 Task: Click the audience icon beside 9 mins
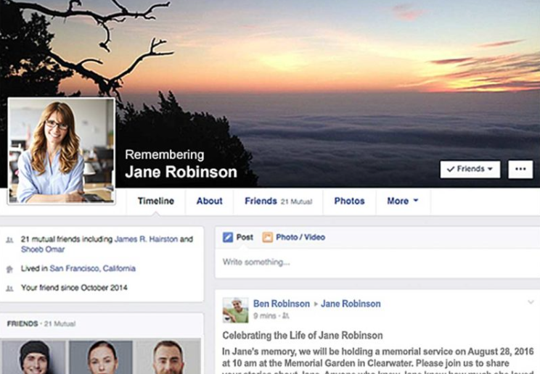(x=285, y=315)
